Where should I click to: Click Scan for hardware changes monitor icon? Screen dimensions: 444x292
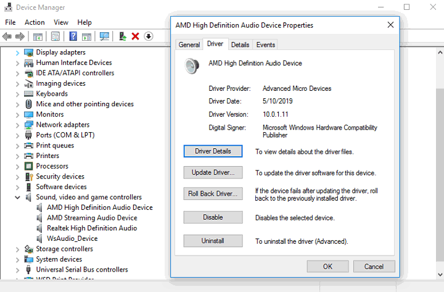coord(104,36)
